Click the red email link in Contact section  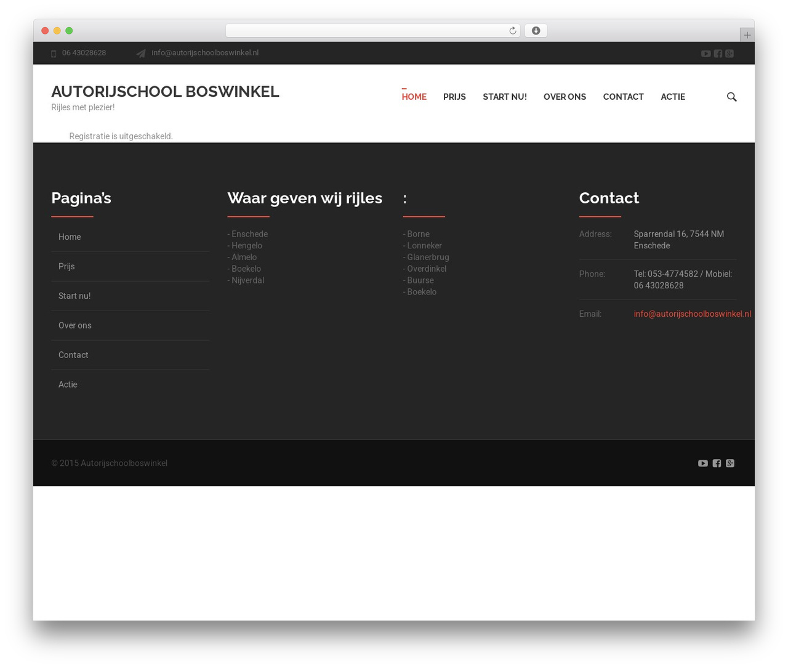(x=692, y=314)
